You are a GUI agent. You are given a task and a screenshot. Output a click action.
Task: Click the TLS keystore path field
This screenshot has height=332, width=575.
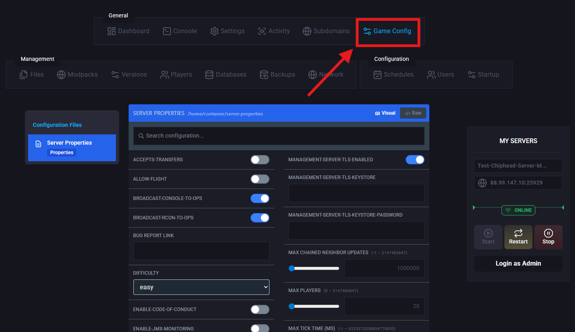[x=357, y=193]
